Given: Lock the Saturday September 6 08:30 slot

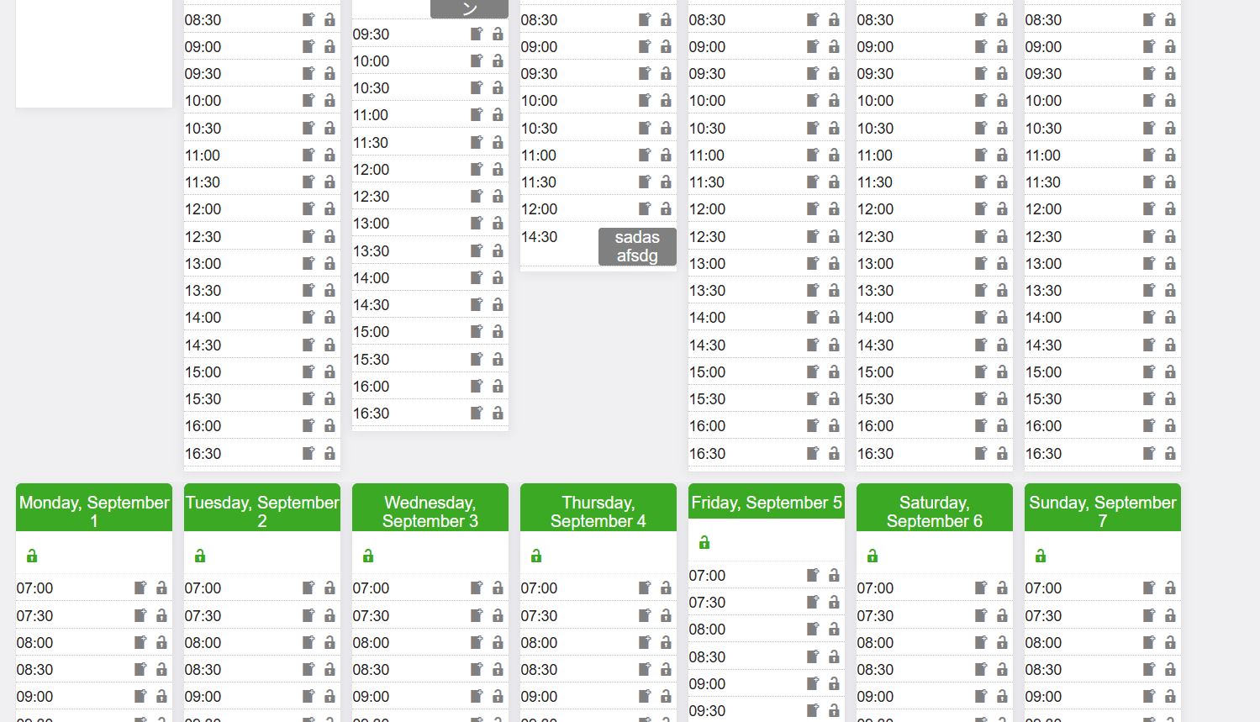Looking at the screenshot, I should [1002, 670].
